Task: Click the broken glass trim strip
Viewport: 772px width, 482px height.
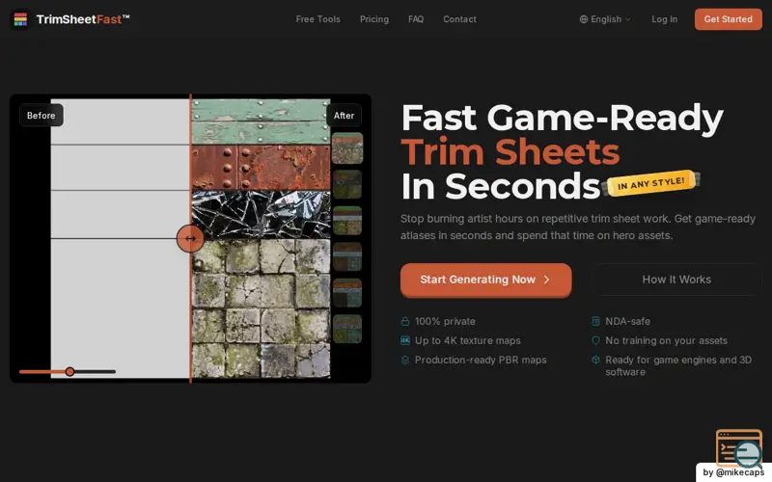Action: [261, 214]
